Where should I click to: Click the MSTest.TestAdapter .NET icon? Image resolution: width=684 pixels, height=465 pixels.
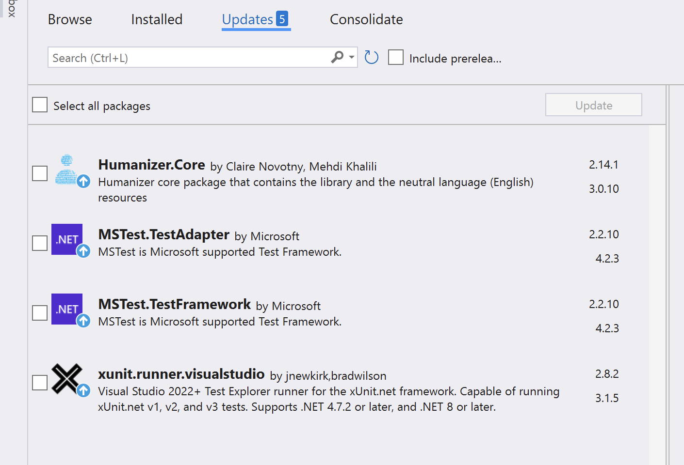[67, 239]
